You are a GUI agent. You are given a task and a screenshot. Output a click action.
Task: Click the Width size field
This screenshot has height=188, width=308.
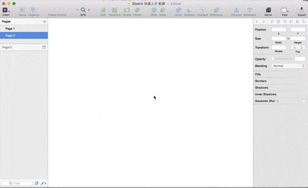click(279, 39)
